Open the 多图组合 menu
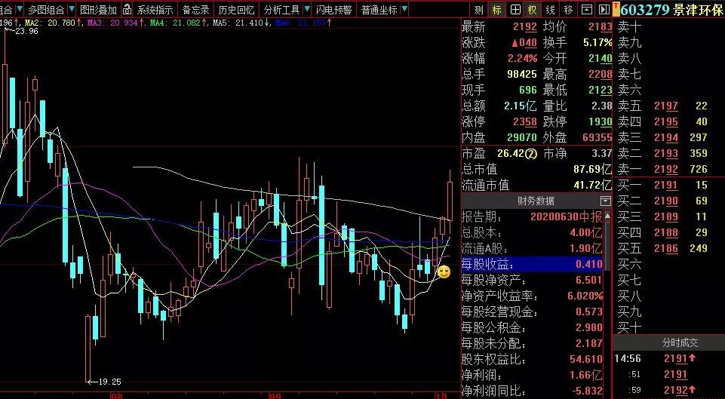This screenshot has height=399, width=725. tap(46, 10)
